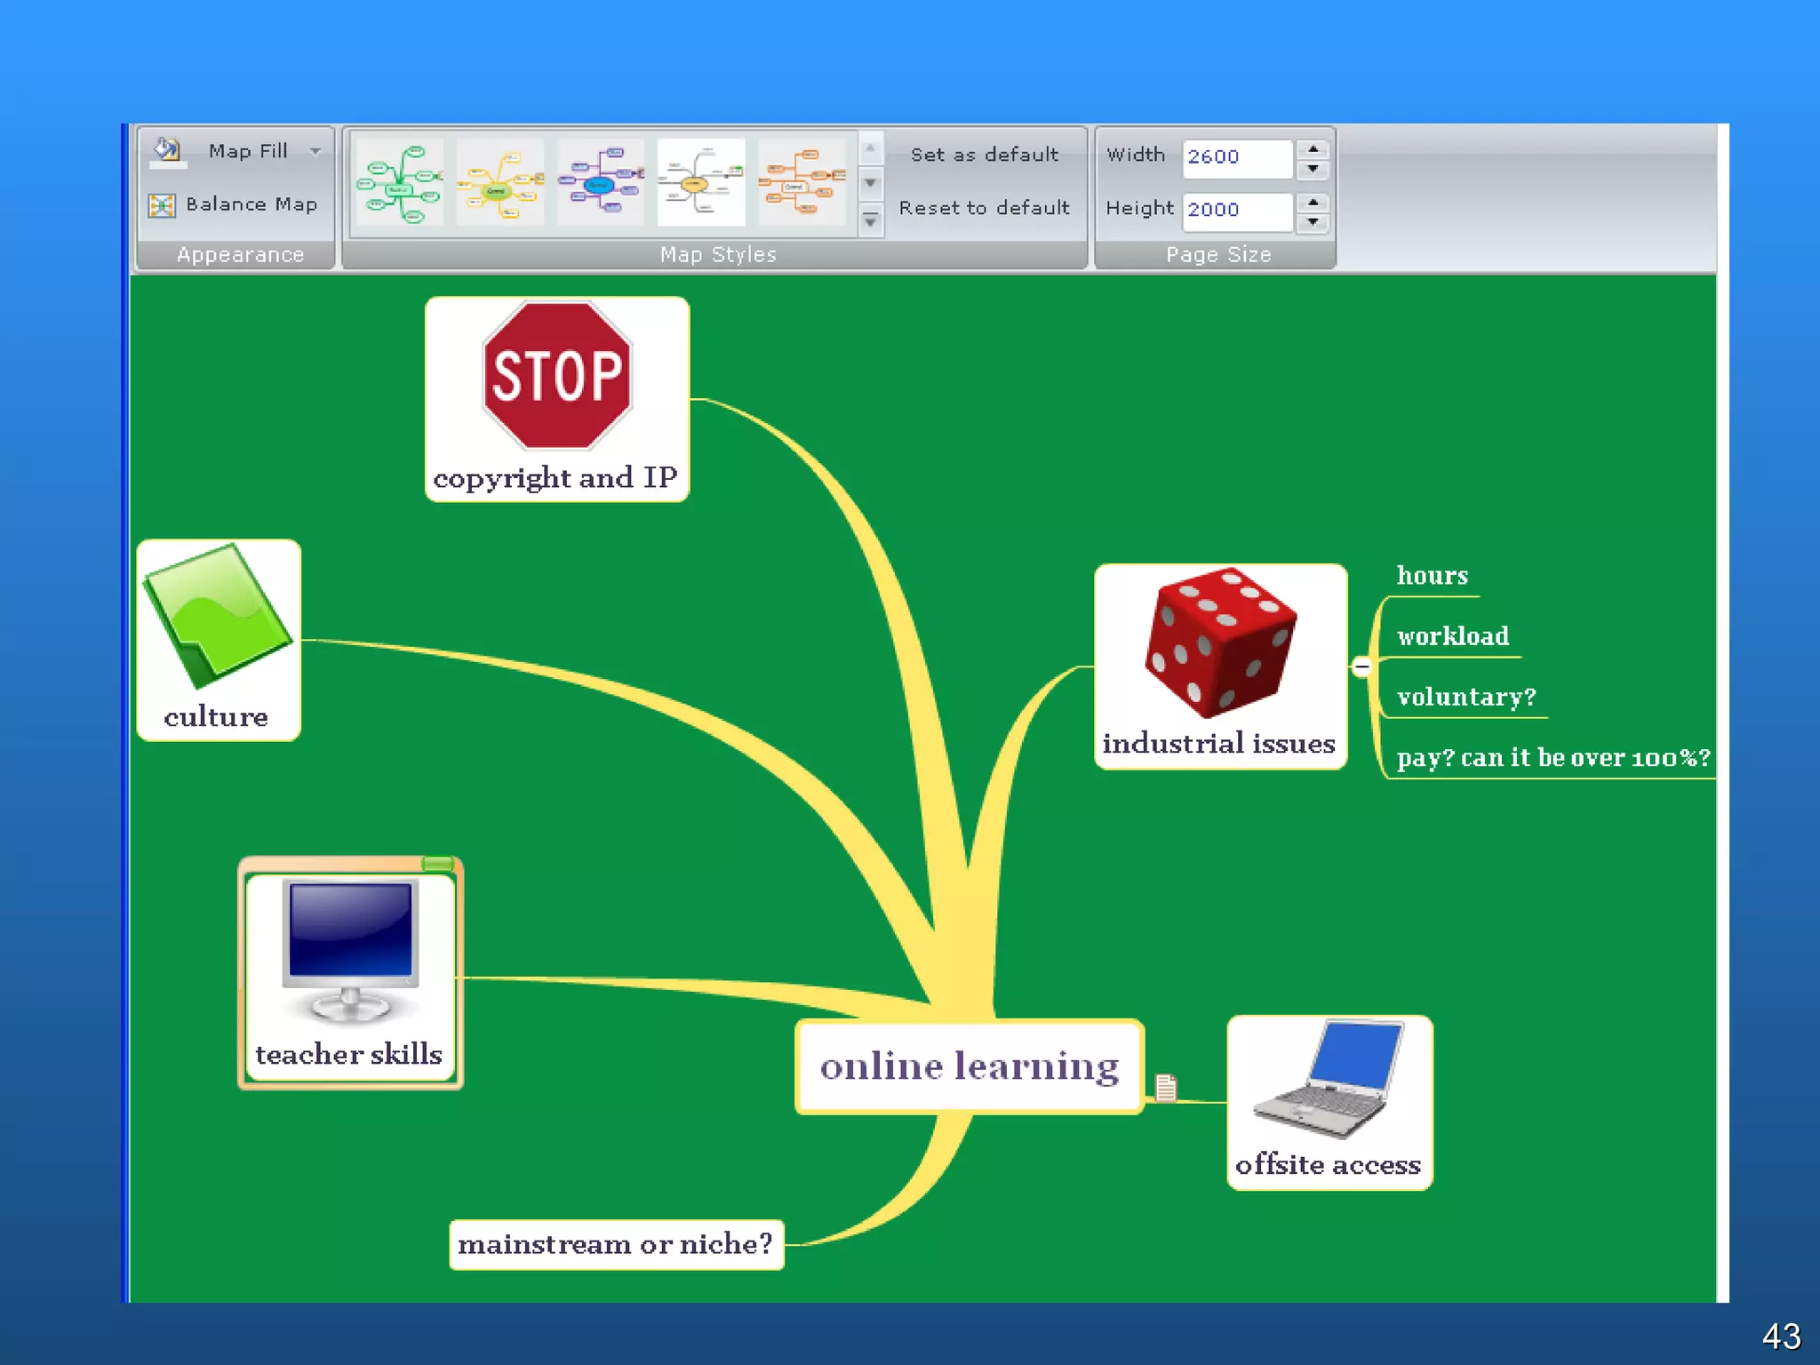
Task: Select the offsite access laptop node
Action: [1329, 1102]
